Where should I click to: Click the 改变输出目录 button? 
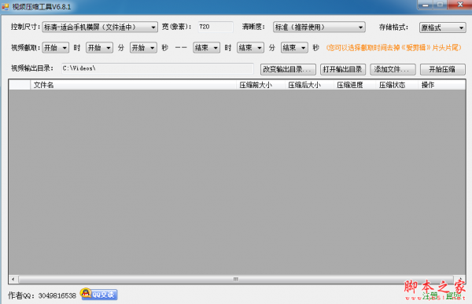288,69
